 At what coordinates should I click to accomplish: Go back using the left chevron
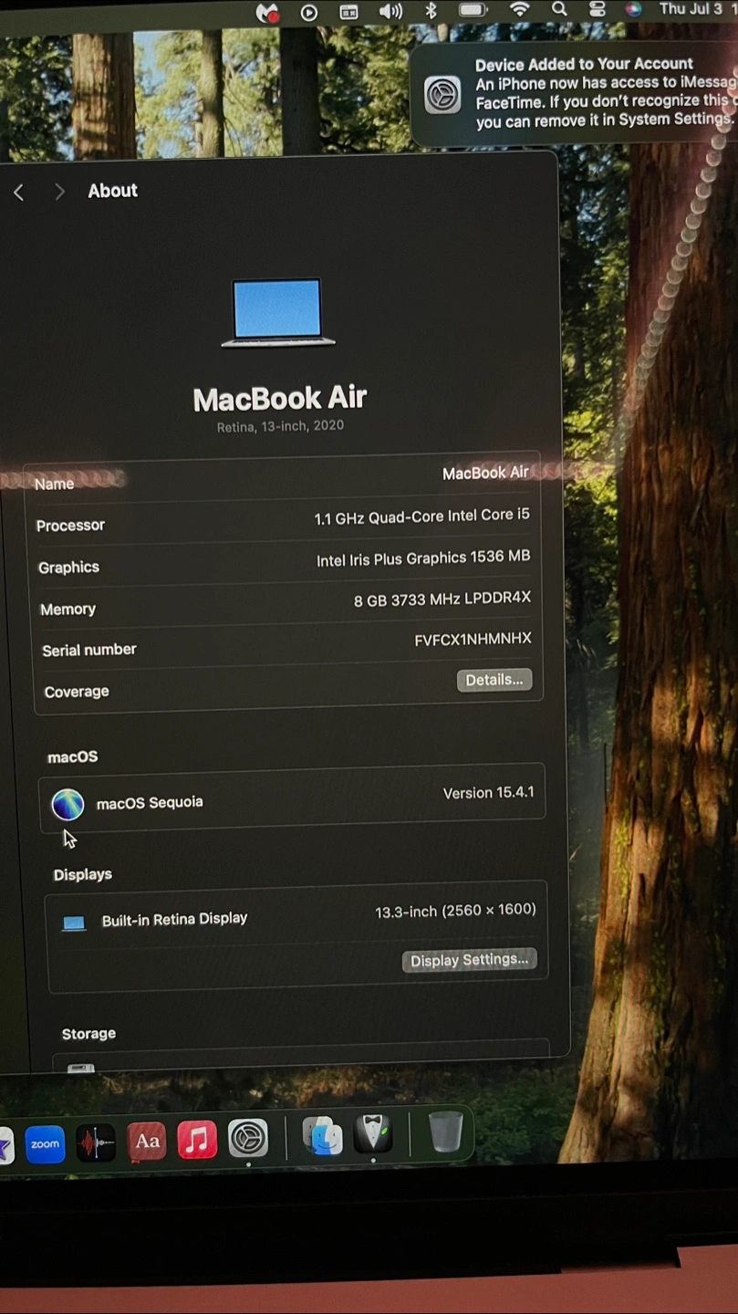(x=18, y=192)
